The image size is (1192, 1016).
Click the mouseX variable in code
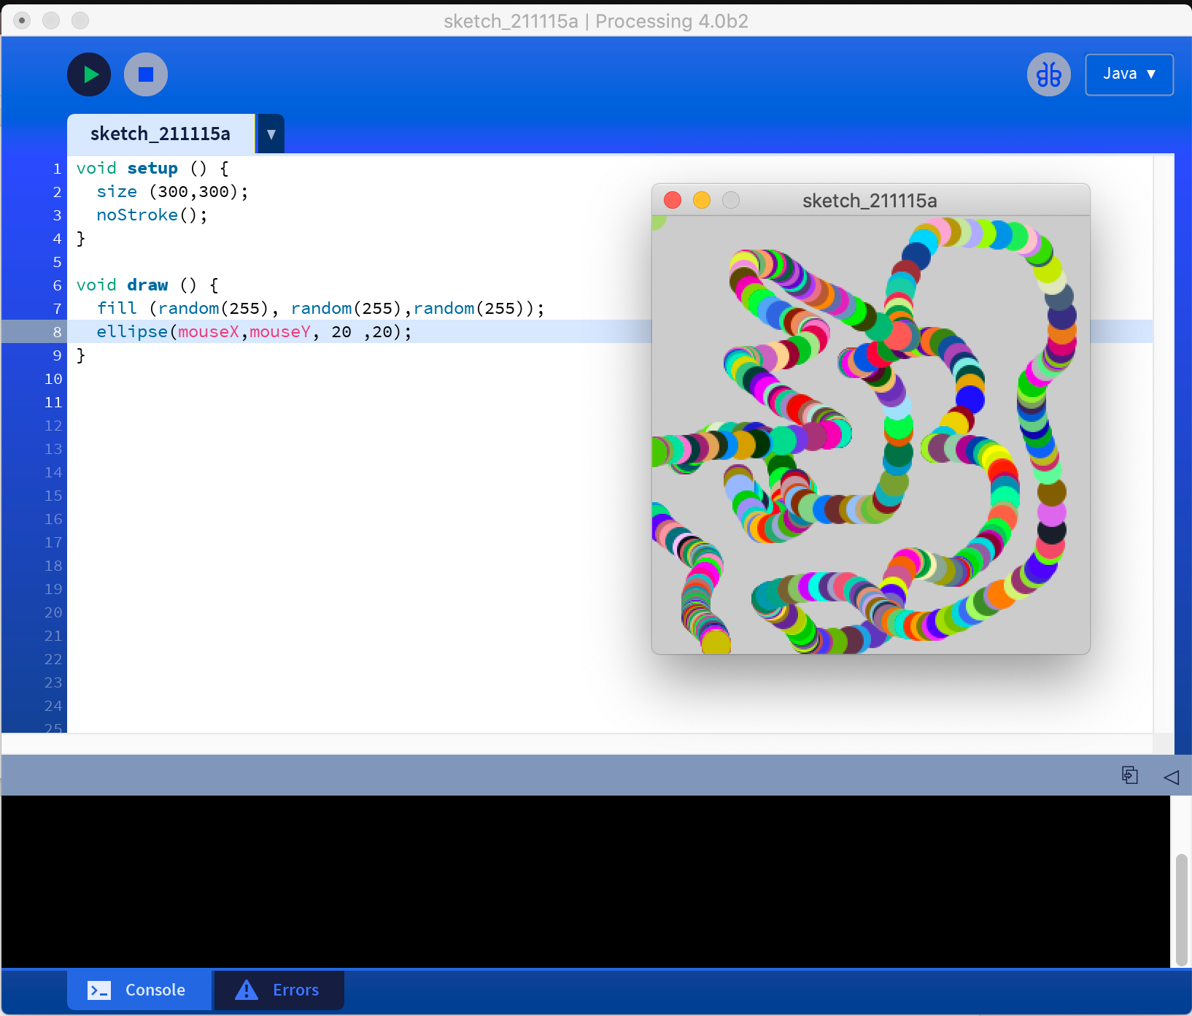209,332
